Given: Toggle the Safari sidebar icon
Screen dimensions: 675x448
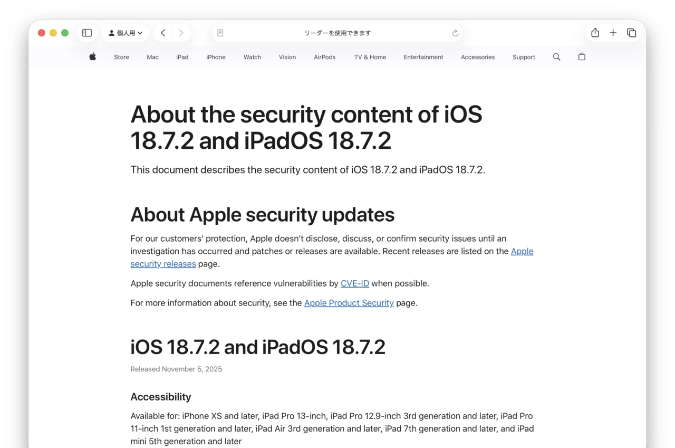Looking at the screenshot, I should (x=86, y=32).
